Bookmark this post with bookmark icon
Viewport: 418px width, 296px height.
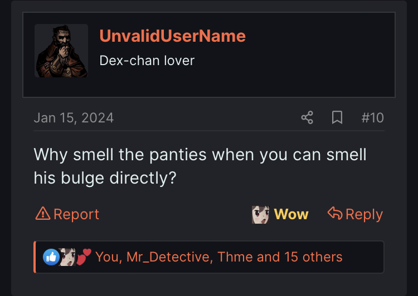337,117
